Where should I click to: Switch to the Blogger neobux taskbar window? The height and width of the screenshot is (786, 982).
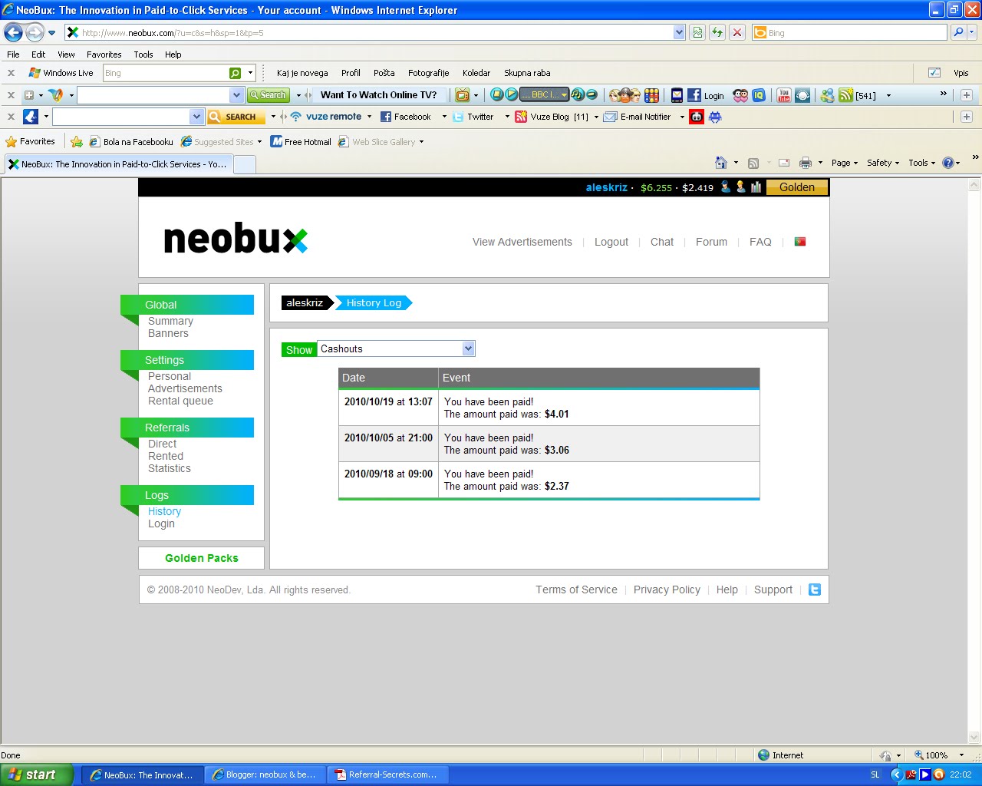(265, 774)
